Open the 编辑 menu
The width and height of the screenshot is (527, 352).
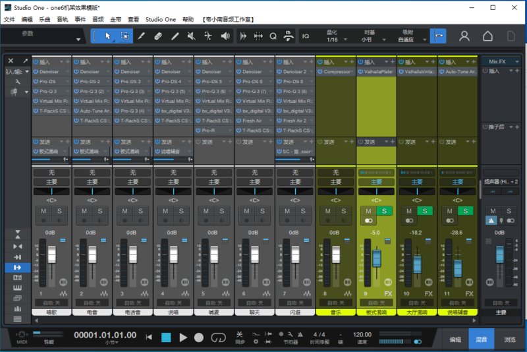[27, 20]
